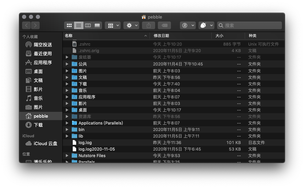Switch to column view in toolbar

(x=88, y=25)
